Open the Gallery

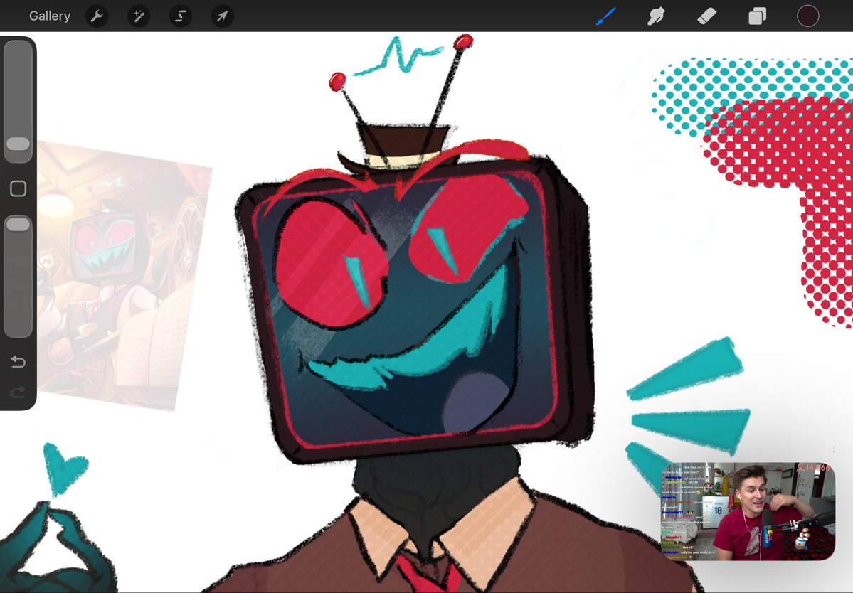pyautogui.click(x=50, y=16)
